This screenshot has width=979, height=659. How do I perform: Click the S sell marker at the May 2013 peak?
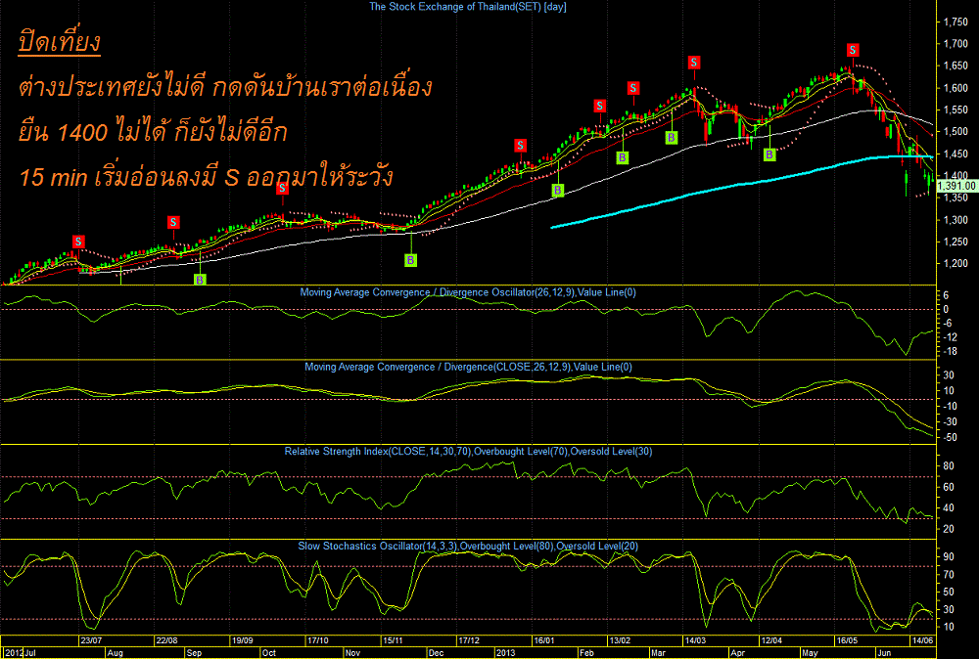click(x=853, y=51)
